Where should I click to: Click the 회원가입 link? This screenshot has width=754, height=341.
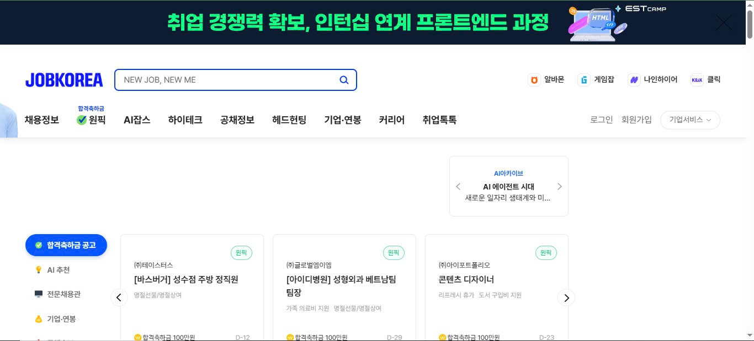point(636,120)
